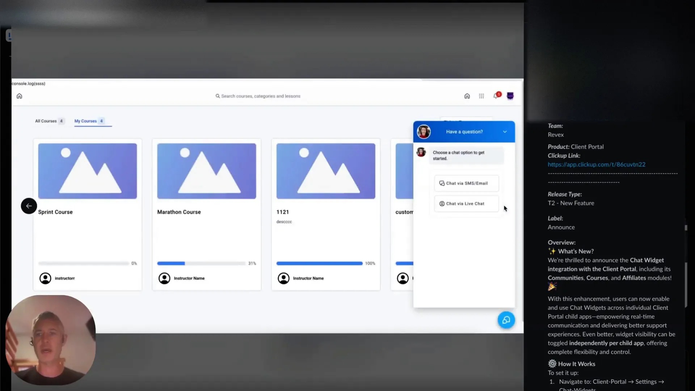Open the notifications bell with red badge
The width and height of the screenshot is (695, 391).
[x=497, y=95]
